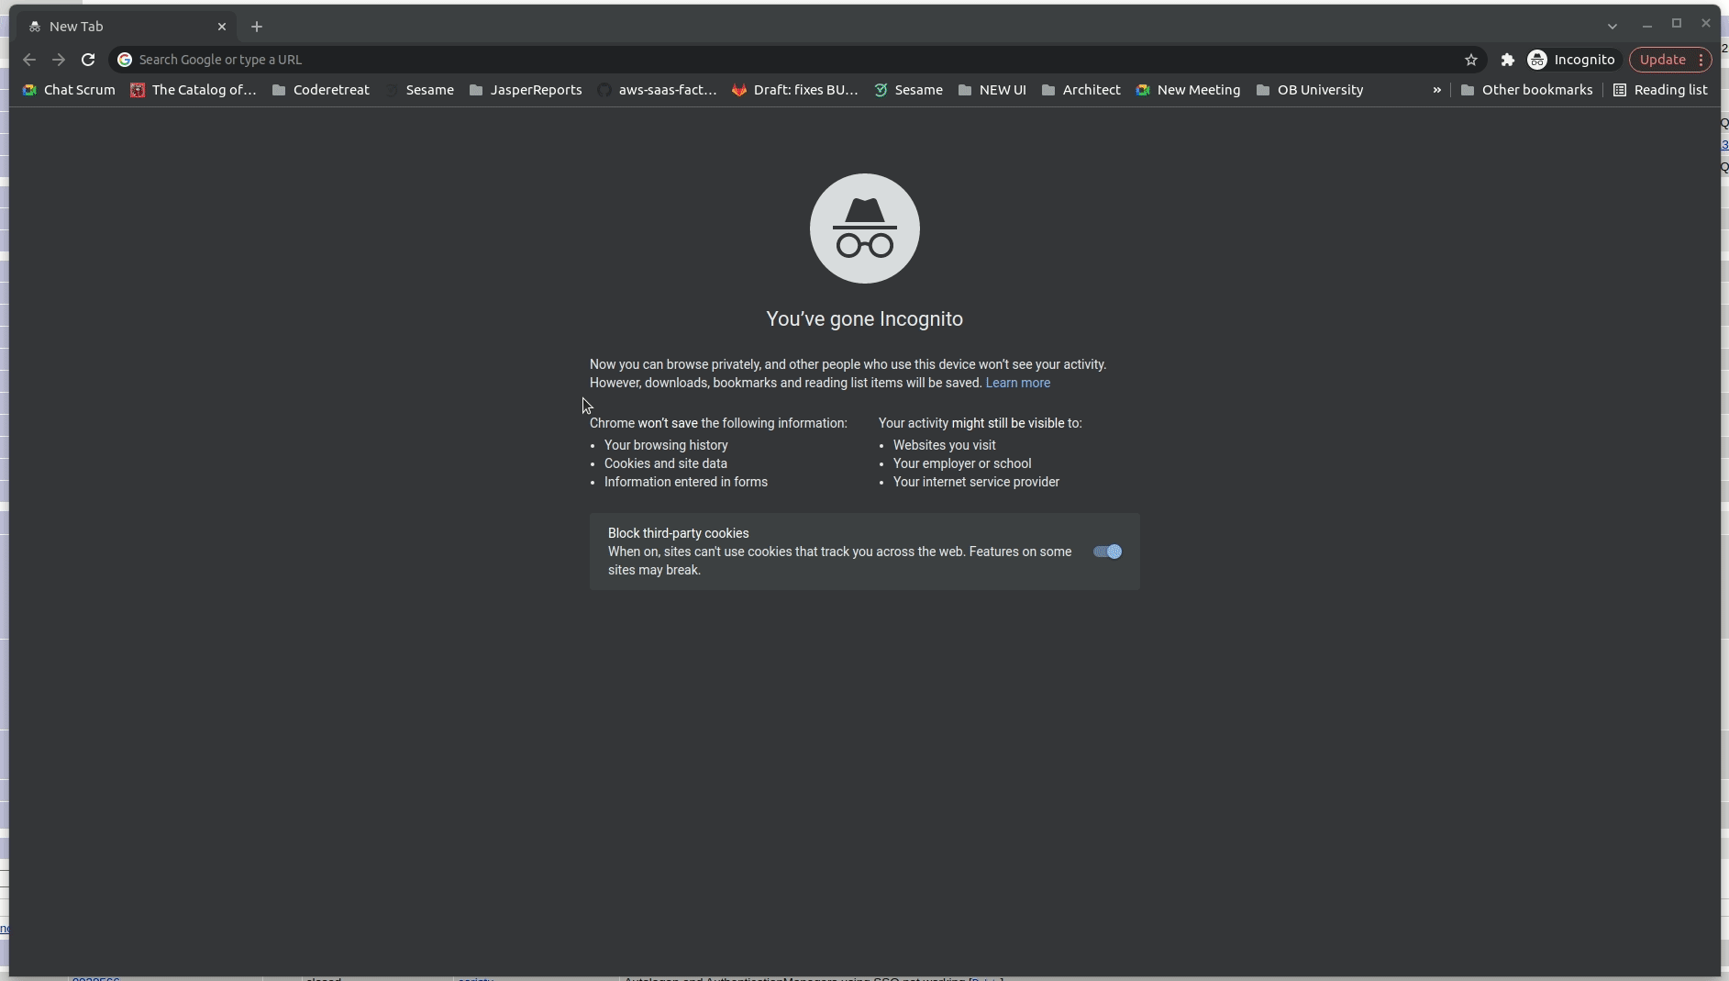Open the Incognito profile indicator
The image size is (1729, 981).
(1571, 60)
